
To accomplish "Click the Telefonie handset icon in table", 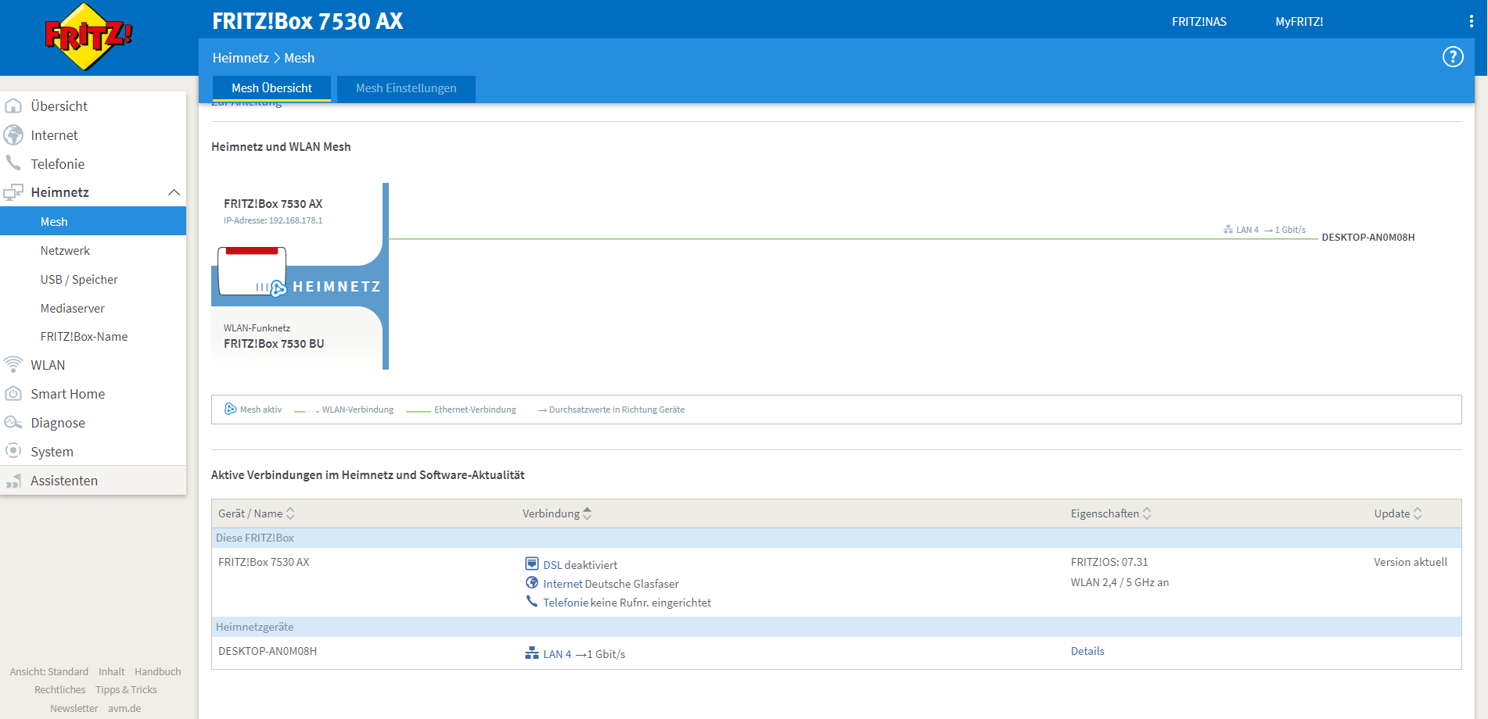I will [x=532, y=602].
